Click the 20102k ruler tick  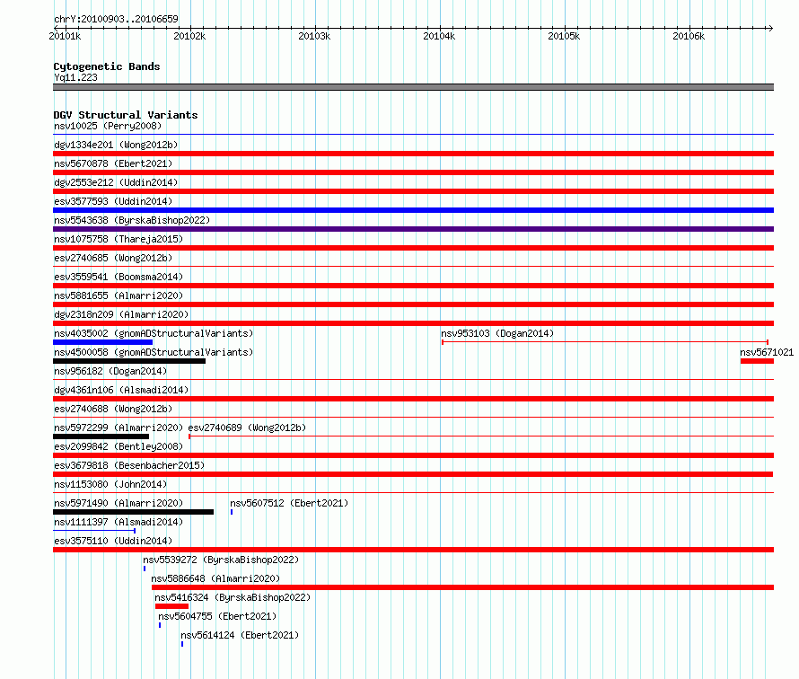[189, 36]
